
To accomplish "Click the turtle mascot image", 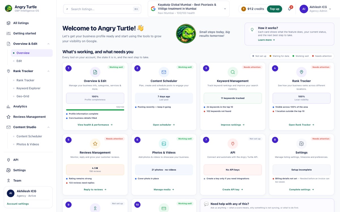I will click(x=186, y=33).
